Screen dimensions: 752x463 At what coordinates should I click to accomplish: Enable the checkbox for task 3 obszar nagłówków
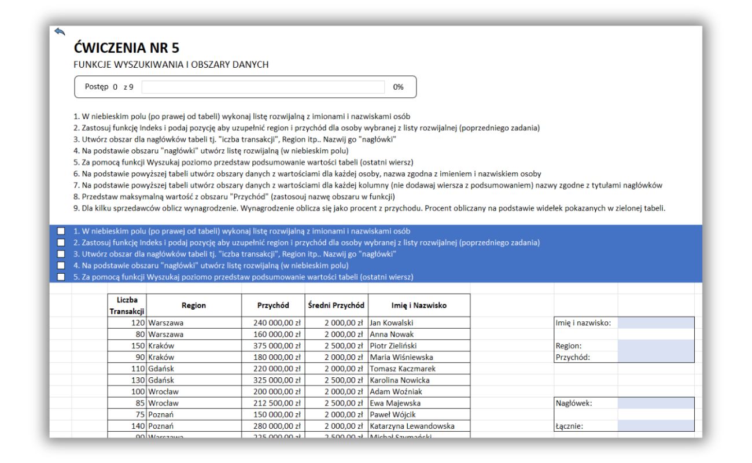[x=61, y=254]
